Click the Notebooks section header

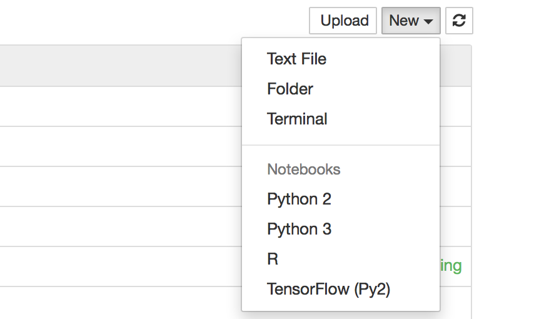(303, 170)
